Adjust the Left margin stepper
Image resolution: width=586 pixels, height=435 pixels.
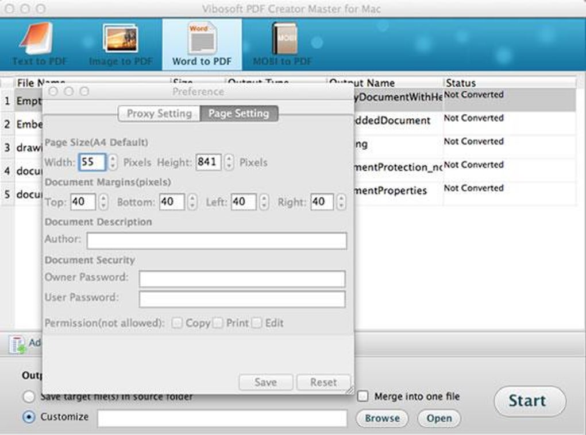264,202
